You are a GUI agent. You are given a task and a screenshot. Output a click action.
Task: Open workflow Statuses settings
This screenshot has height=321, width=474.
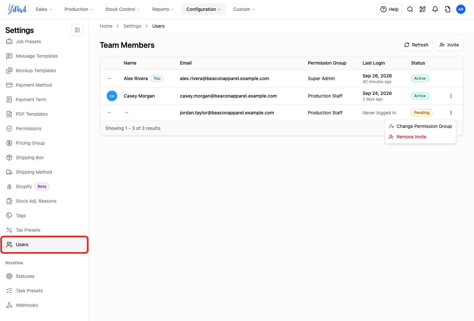click(x=44, y=276)
